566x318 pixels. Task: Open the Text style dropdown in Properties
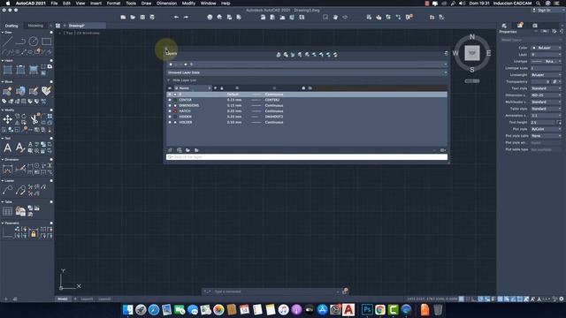click(547, 88)
